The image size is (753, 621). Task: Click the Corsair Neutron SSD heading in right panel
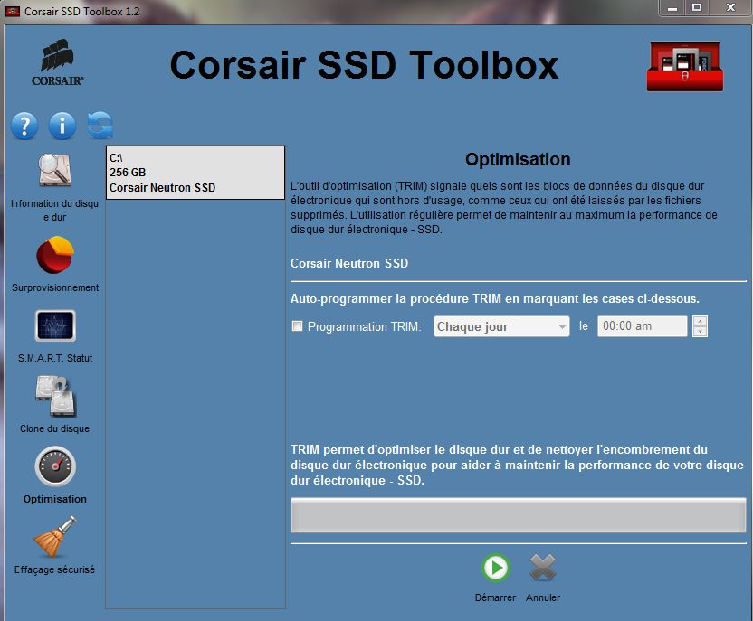click(349, 263)
